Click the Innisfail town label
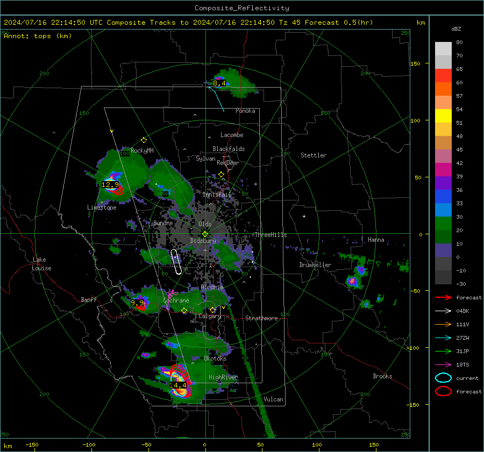Screen dimensions: 484x452 point(217,195)
